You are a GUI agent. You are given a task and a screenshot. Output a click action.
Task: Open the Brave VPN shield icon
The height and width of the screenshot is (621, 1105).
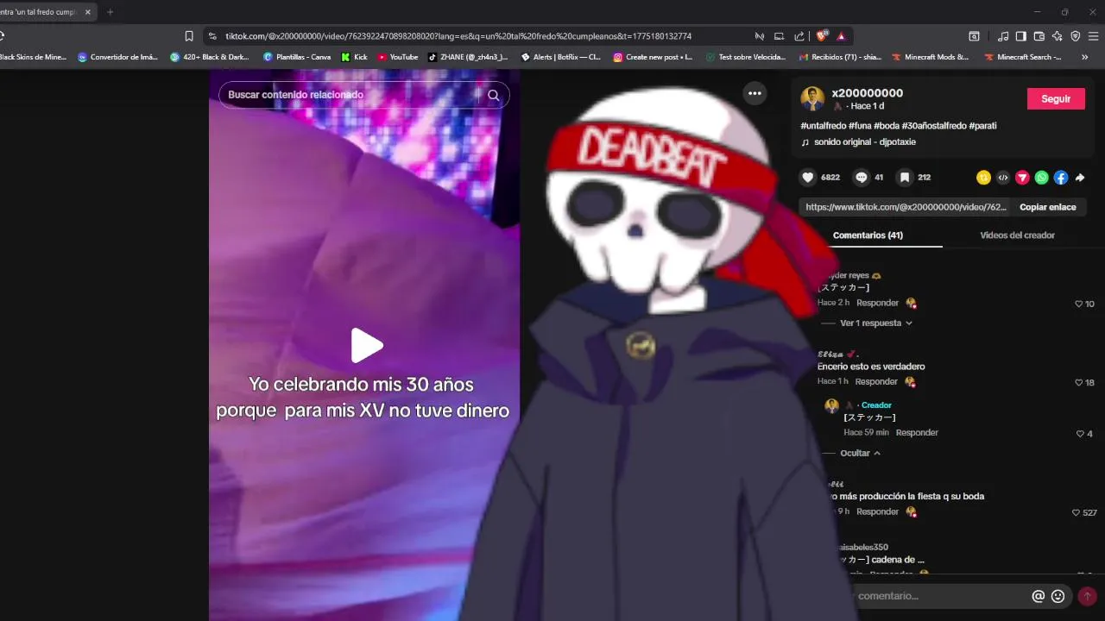1076,36
